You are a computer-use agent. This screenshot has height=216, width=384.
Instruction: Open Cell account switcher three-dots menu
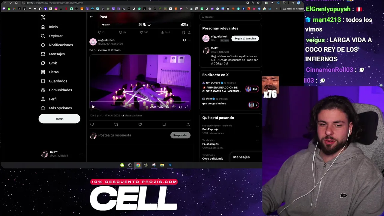[x=81, y=154]
